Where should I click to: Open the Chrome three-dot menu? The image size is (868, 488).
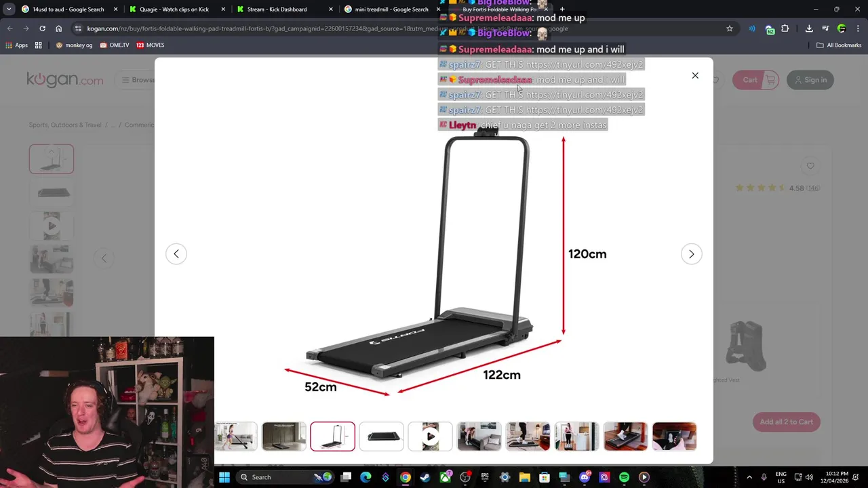[857, 28]
